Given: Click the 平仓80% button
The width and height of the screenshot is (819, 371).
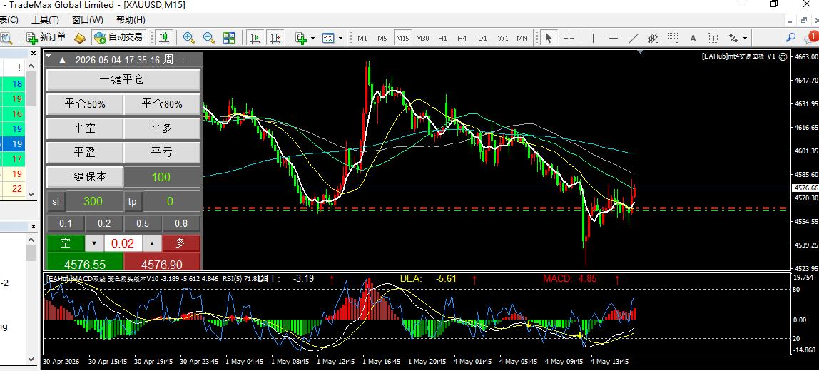Looking at the screenshot, I should coord(162,104).
